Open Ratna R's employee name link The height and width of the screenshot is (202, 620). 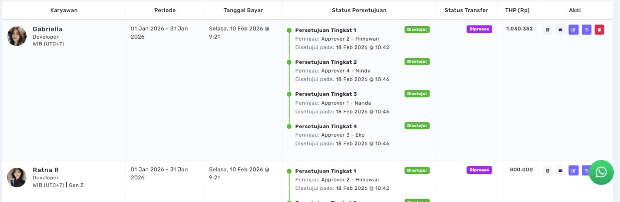click(x=46, y=170)
